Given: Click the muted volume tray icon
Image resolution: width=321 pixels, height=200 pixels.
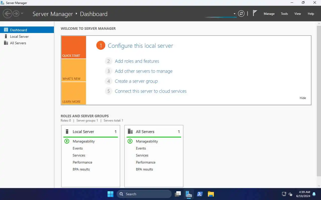Looking at the screenshot, I should [291, 194].
